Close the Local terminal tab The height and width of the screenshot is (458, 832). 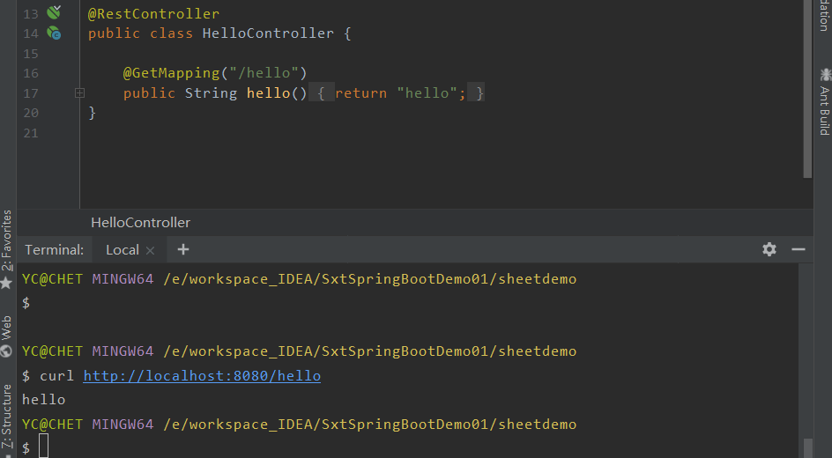150,250
